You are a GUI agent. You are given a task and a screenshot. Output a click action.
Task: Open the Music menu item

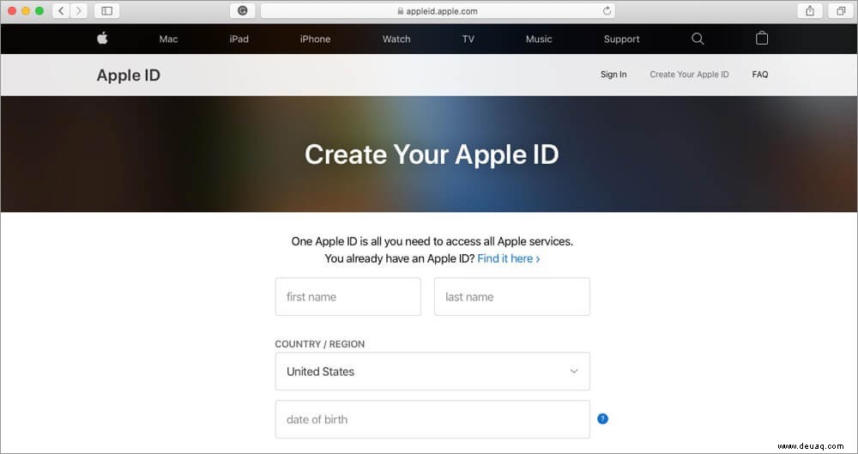539,39
